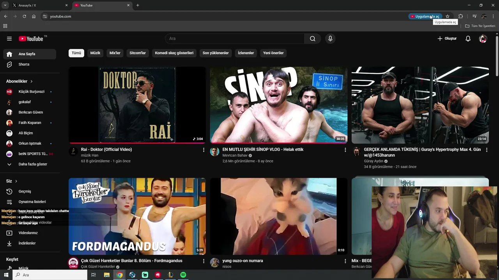The width and height of the screenshot is (499, 280).
Task: Open Güray Aydın channel name
Action: click(373, 161)
